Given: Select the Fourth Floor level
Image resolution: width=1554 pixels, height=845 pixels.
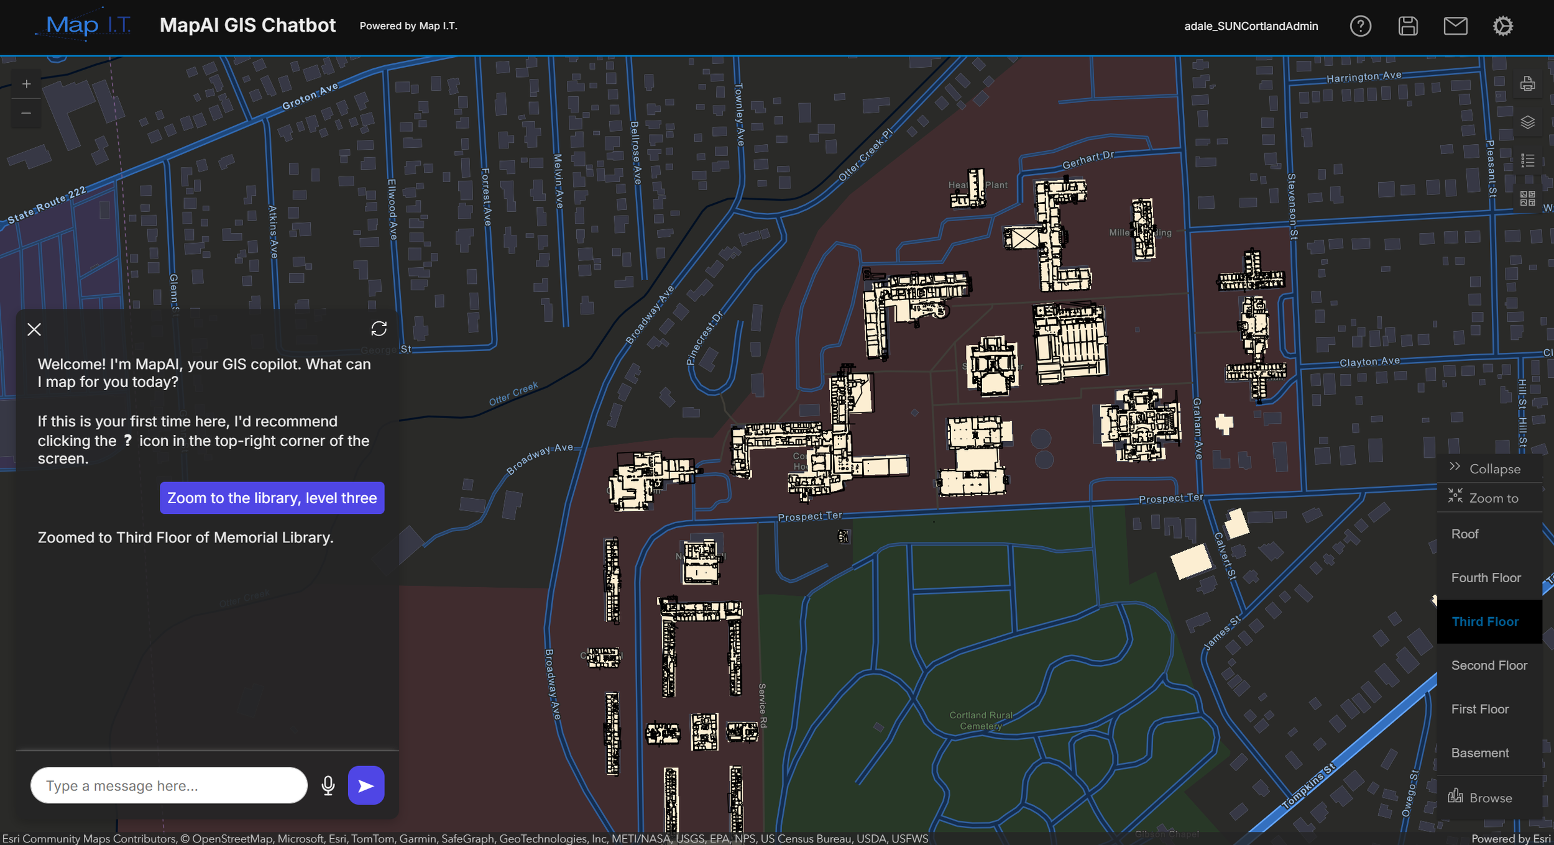Looking at the screenshot, I should coord(1486,578).
